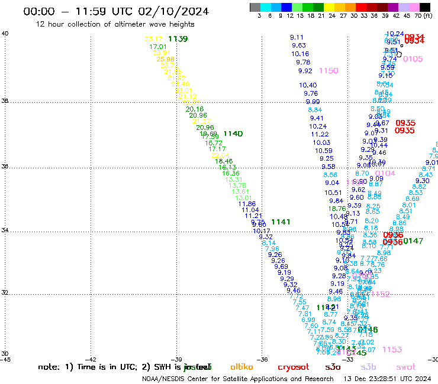Click the latitude axis label 32
438x384 pixels.
(x=5, y=293)
